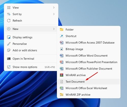This screenshot has height=107, width=127.
Task: Click the yellow Folder icon
Action: tap(61, 29)
